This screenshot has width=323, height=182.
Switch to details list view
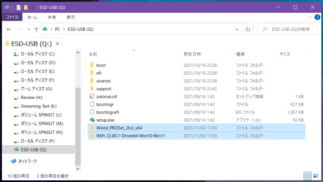click(308, 176)
